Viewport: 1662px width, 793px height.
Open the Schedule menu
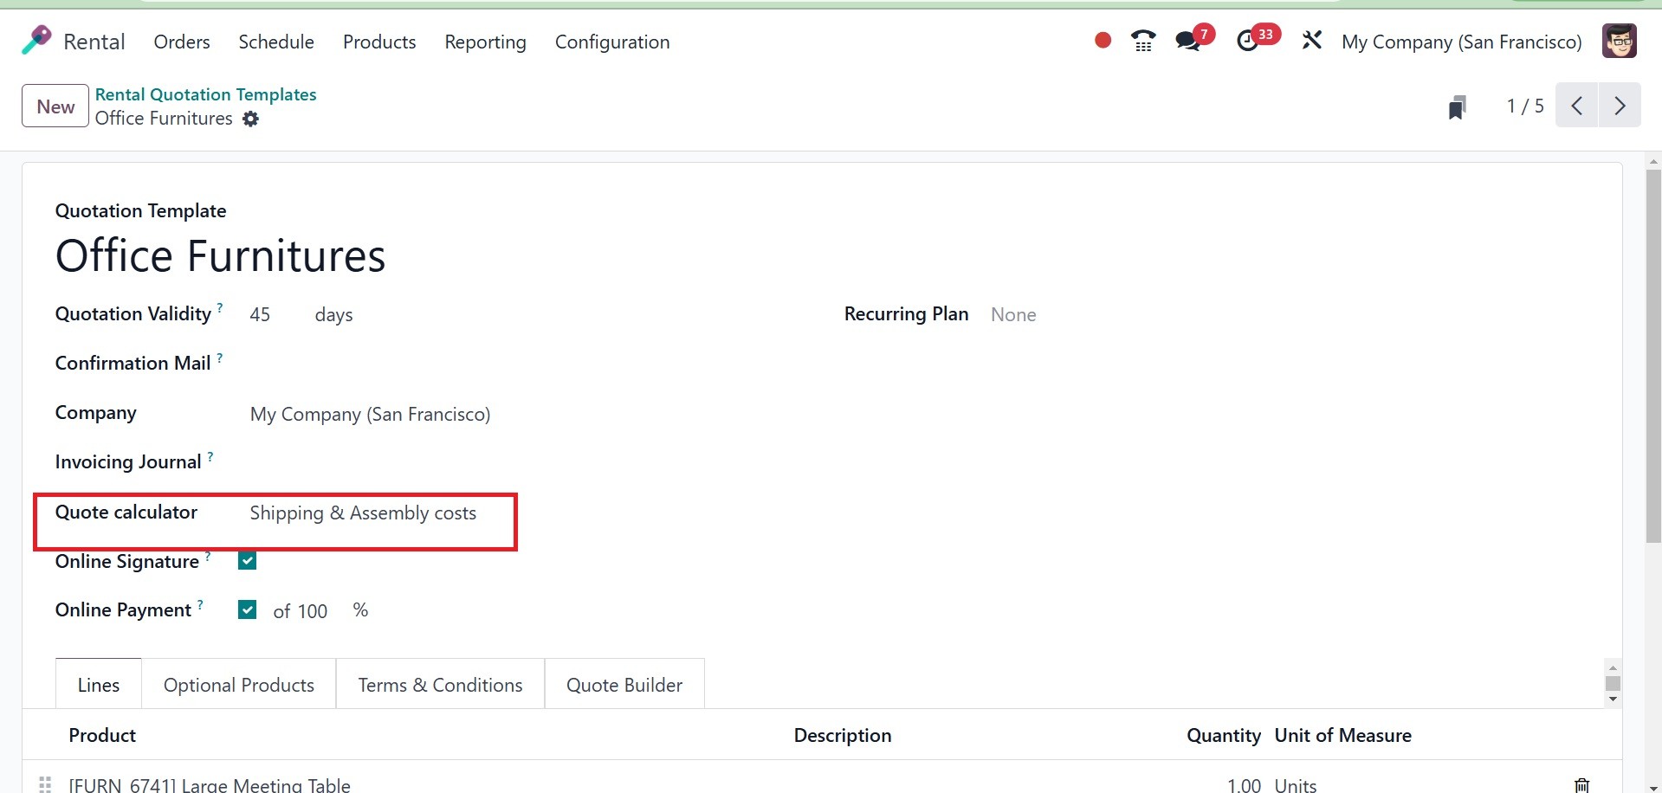coord(276,42)
